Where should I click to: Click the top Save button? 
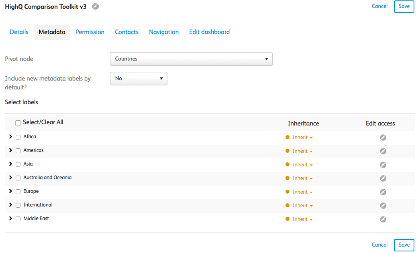[x=404, y=6]
